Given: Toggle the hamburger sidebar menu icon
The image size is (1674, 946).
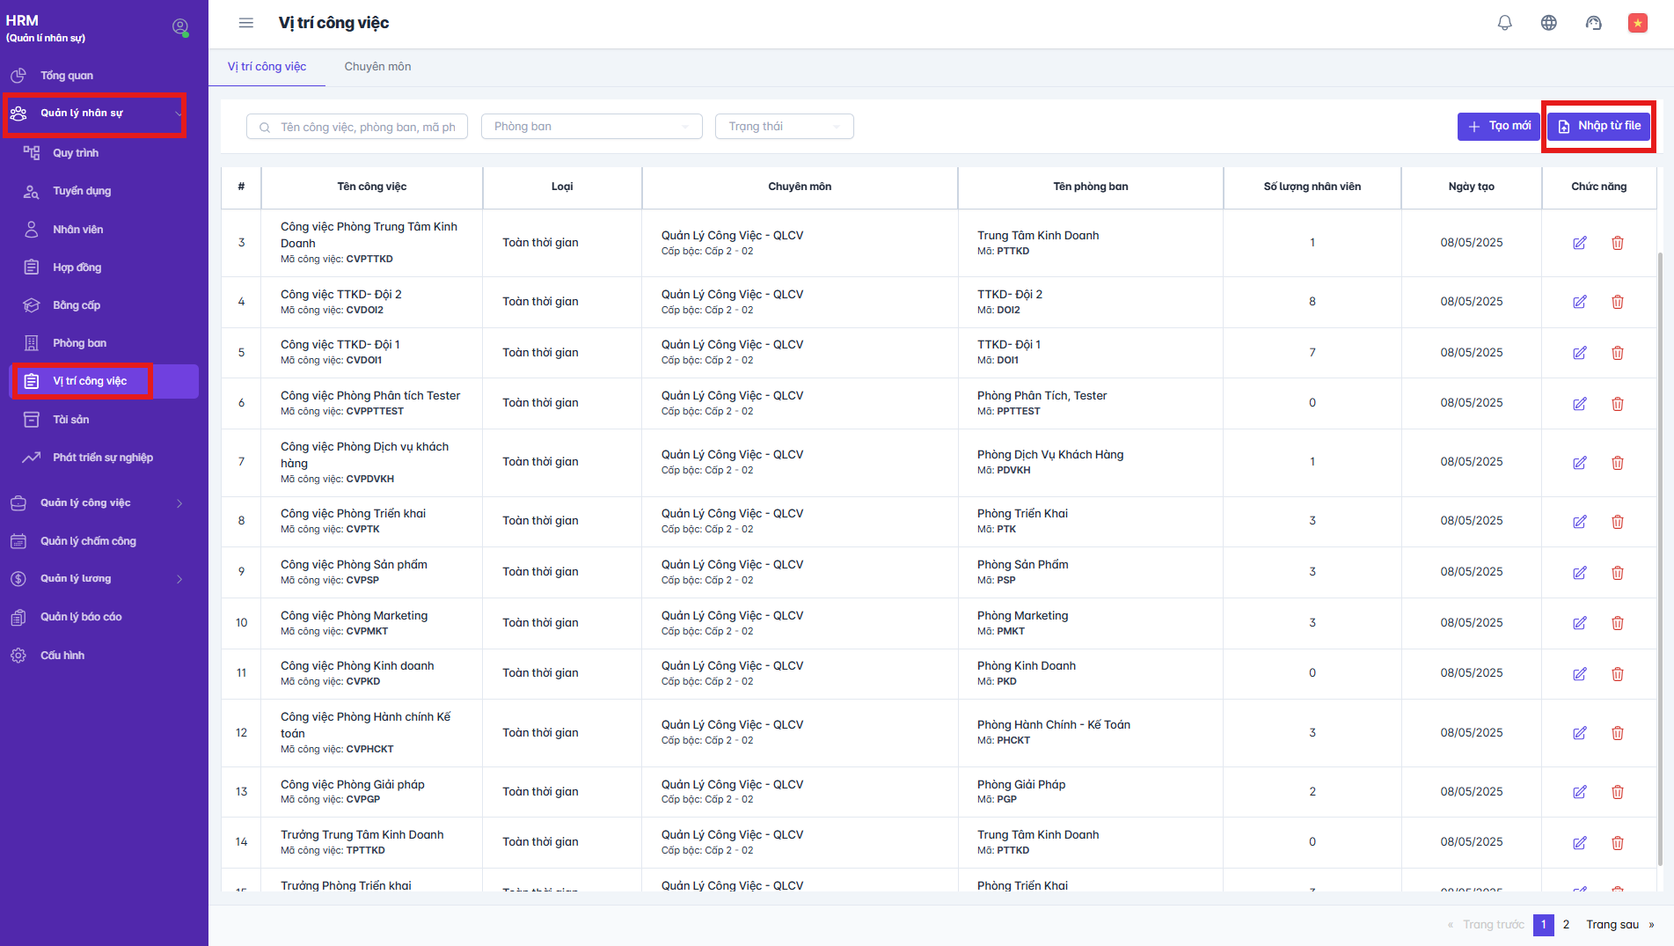Looking at the screenshot, I should [246, 23].
